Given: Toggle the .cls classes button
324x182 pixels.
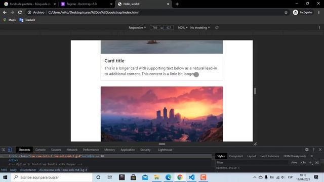Looking at the screenshot, I should (x=303, y=163).
